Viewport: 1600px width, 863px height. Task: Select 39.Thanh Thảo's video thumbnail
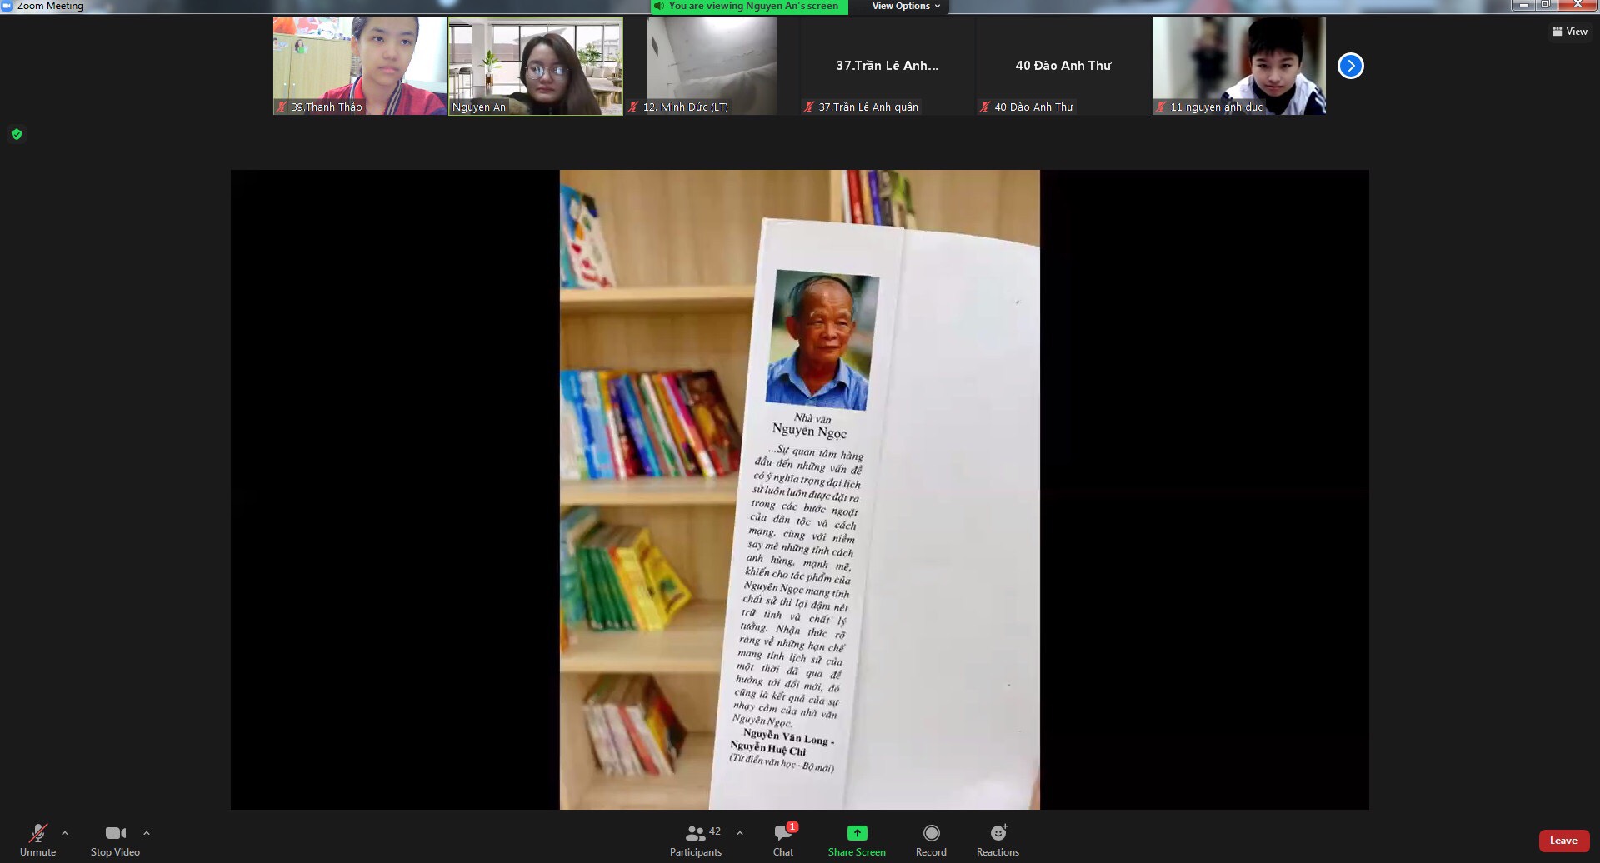[359, 66]
